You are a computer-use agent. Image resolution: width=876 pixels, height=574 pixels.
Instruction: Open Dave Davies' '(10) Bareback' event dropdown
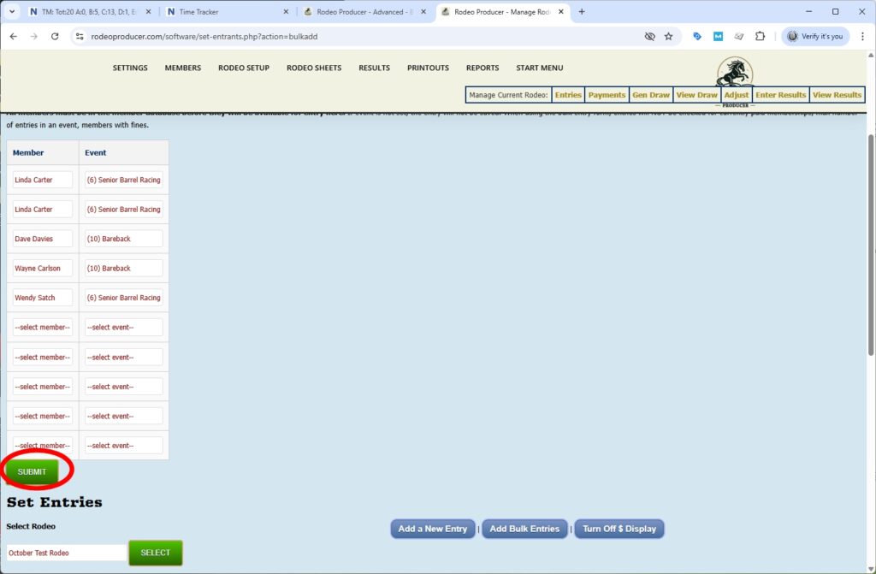(123, 239)
